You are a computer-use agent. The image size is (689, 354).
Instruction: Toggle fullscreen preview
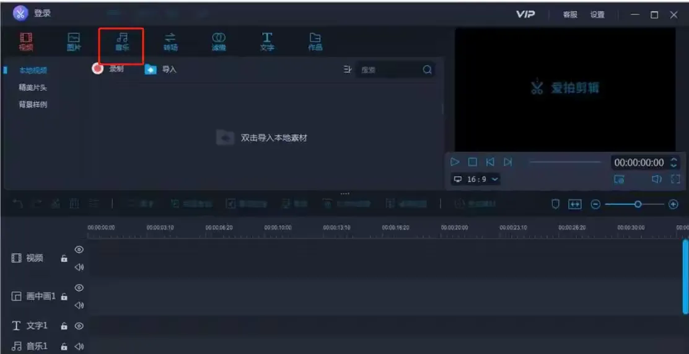tap(675, 179)
